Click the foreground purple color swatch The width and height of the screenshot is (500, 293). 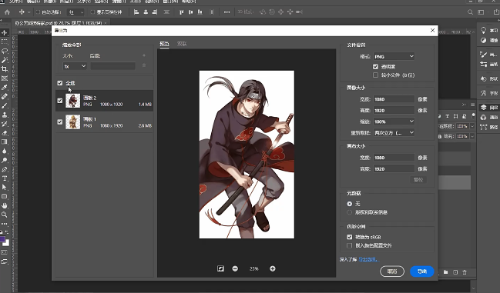(2, 239)
